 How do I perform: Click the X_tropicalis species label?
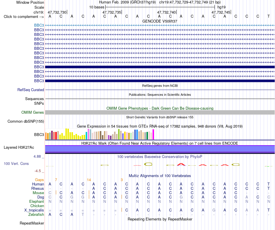34,210
